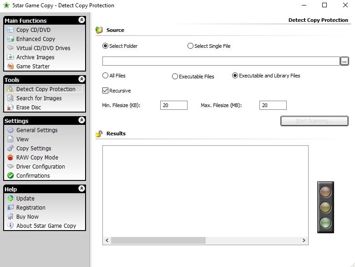
Task: Click the results horizontal scrollbar thumb
Action: pos(158,240)
